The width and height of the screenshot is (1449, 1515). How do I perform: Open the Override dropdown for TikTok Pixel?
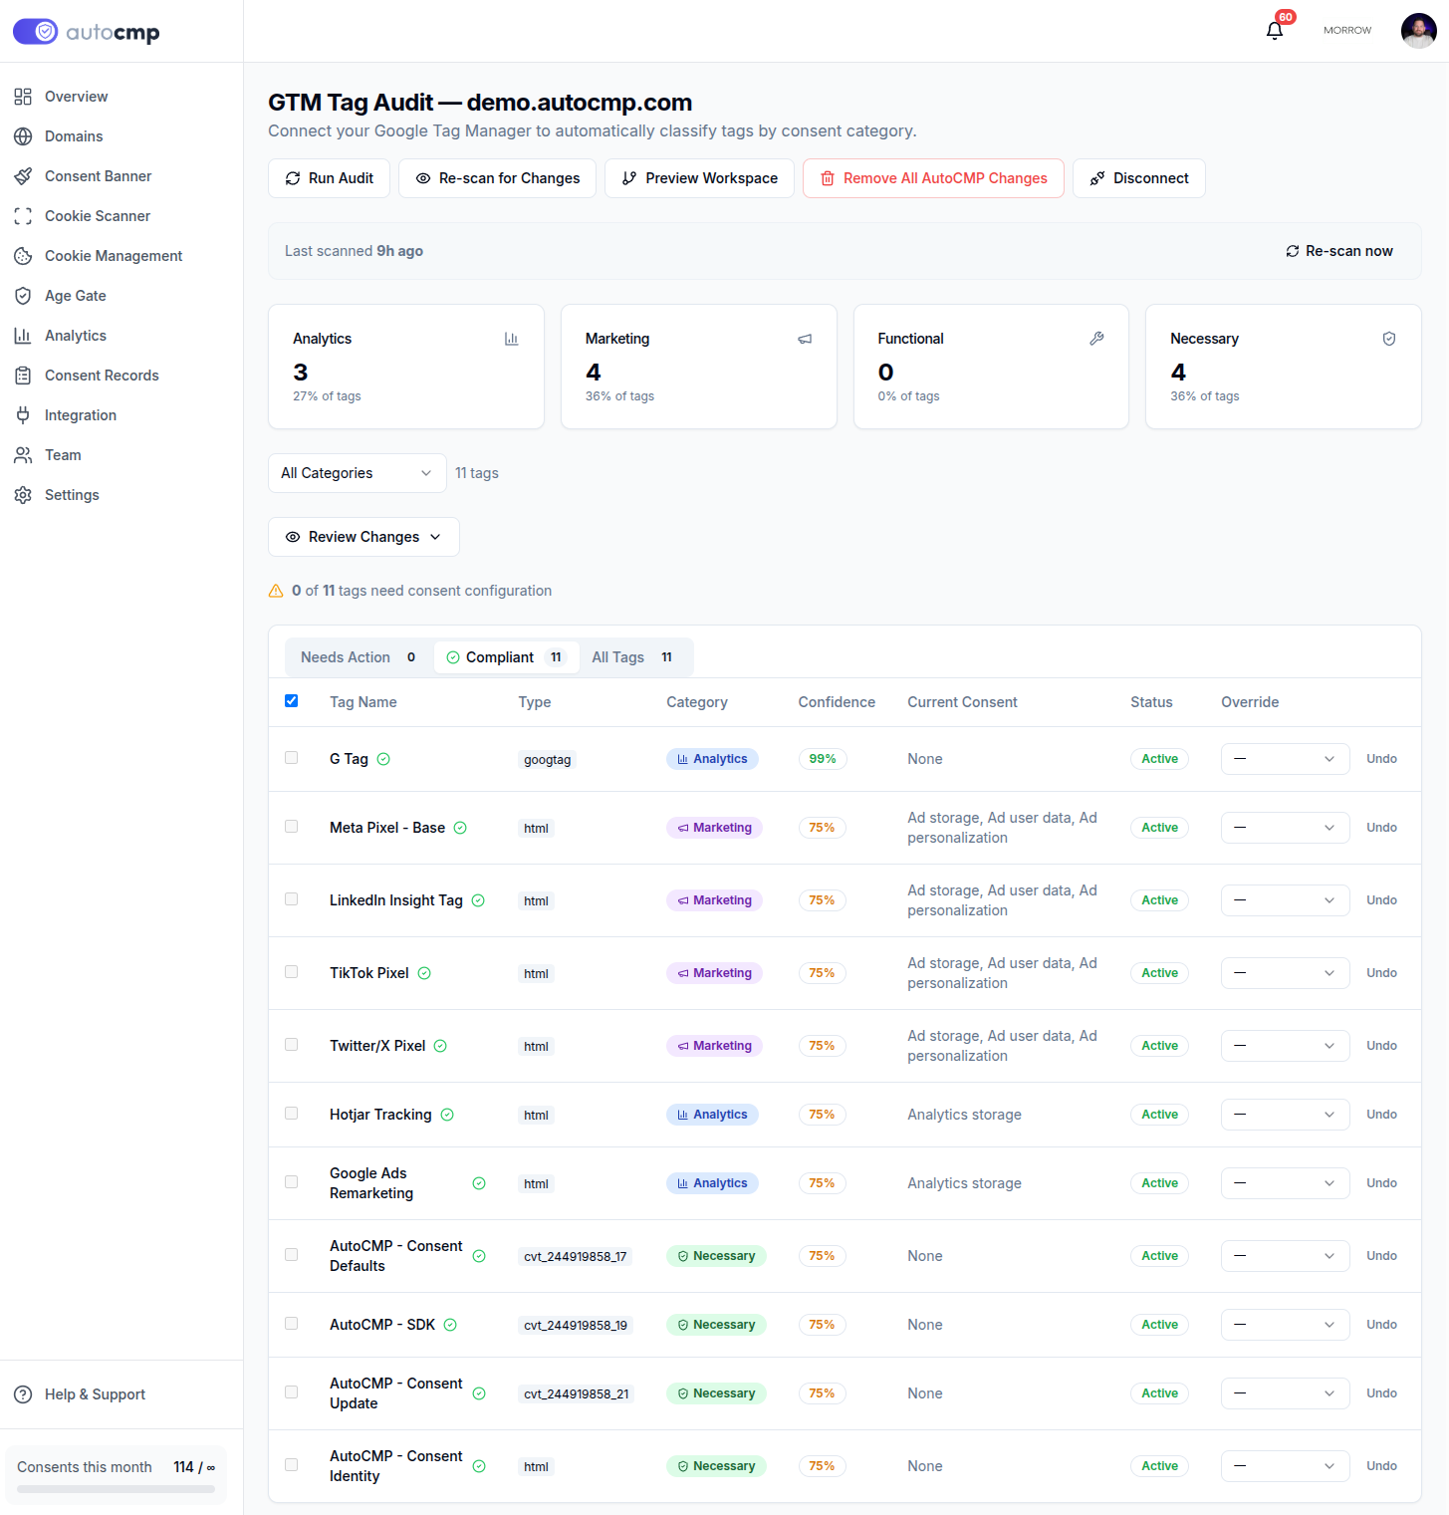(1285, 973)
